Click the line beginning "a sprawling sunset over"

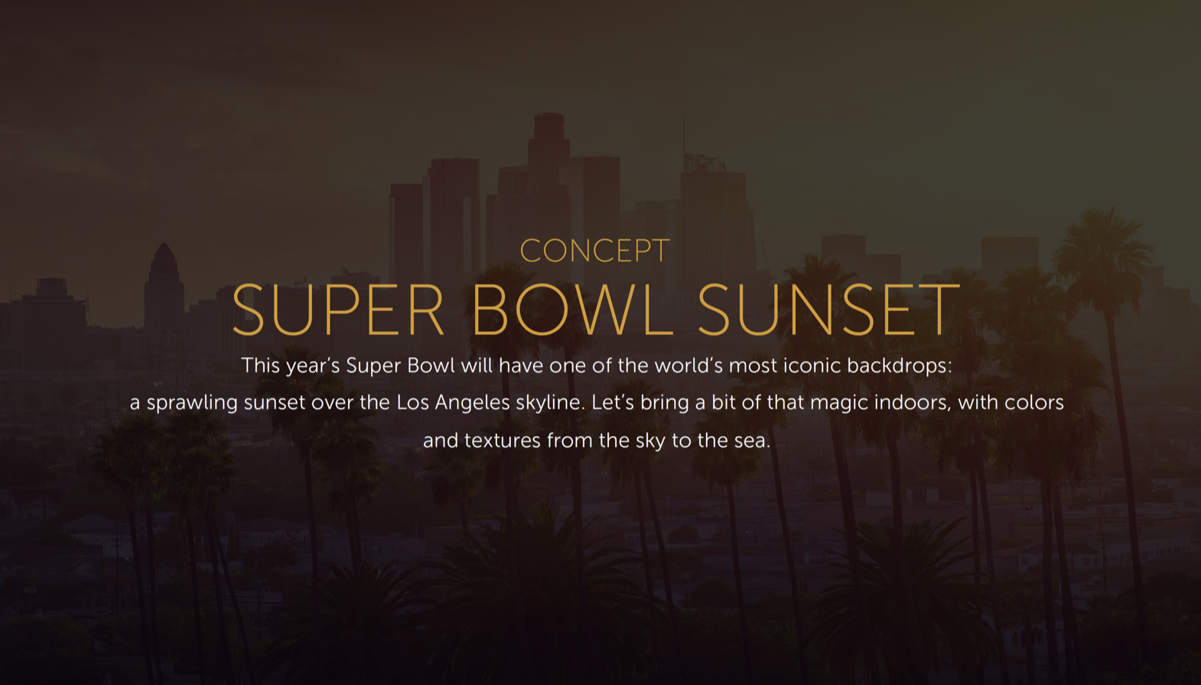tap(597, 403)
